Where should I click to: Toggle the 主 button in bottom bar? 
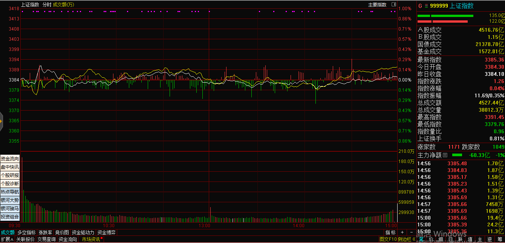point(480,239)
